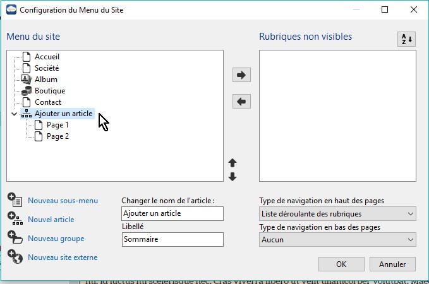This screenshot has height=284, width=429.
Task: Open the bottom navigation type dropdown
Action: pos(337,240)
